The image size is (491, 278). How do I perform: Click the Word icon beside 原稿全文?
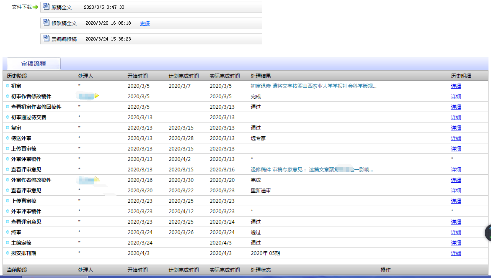coord(46,7)
